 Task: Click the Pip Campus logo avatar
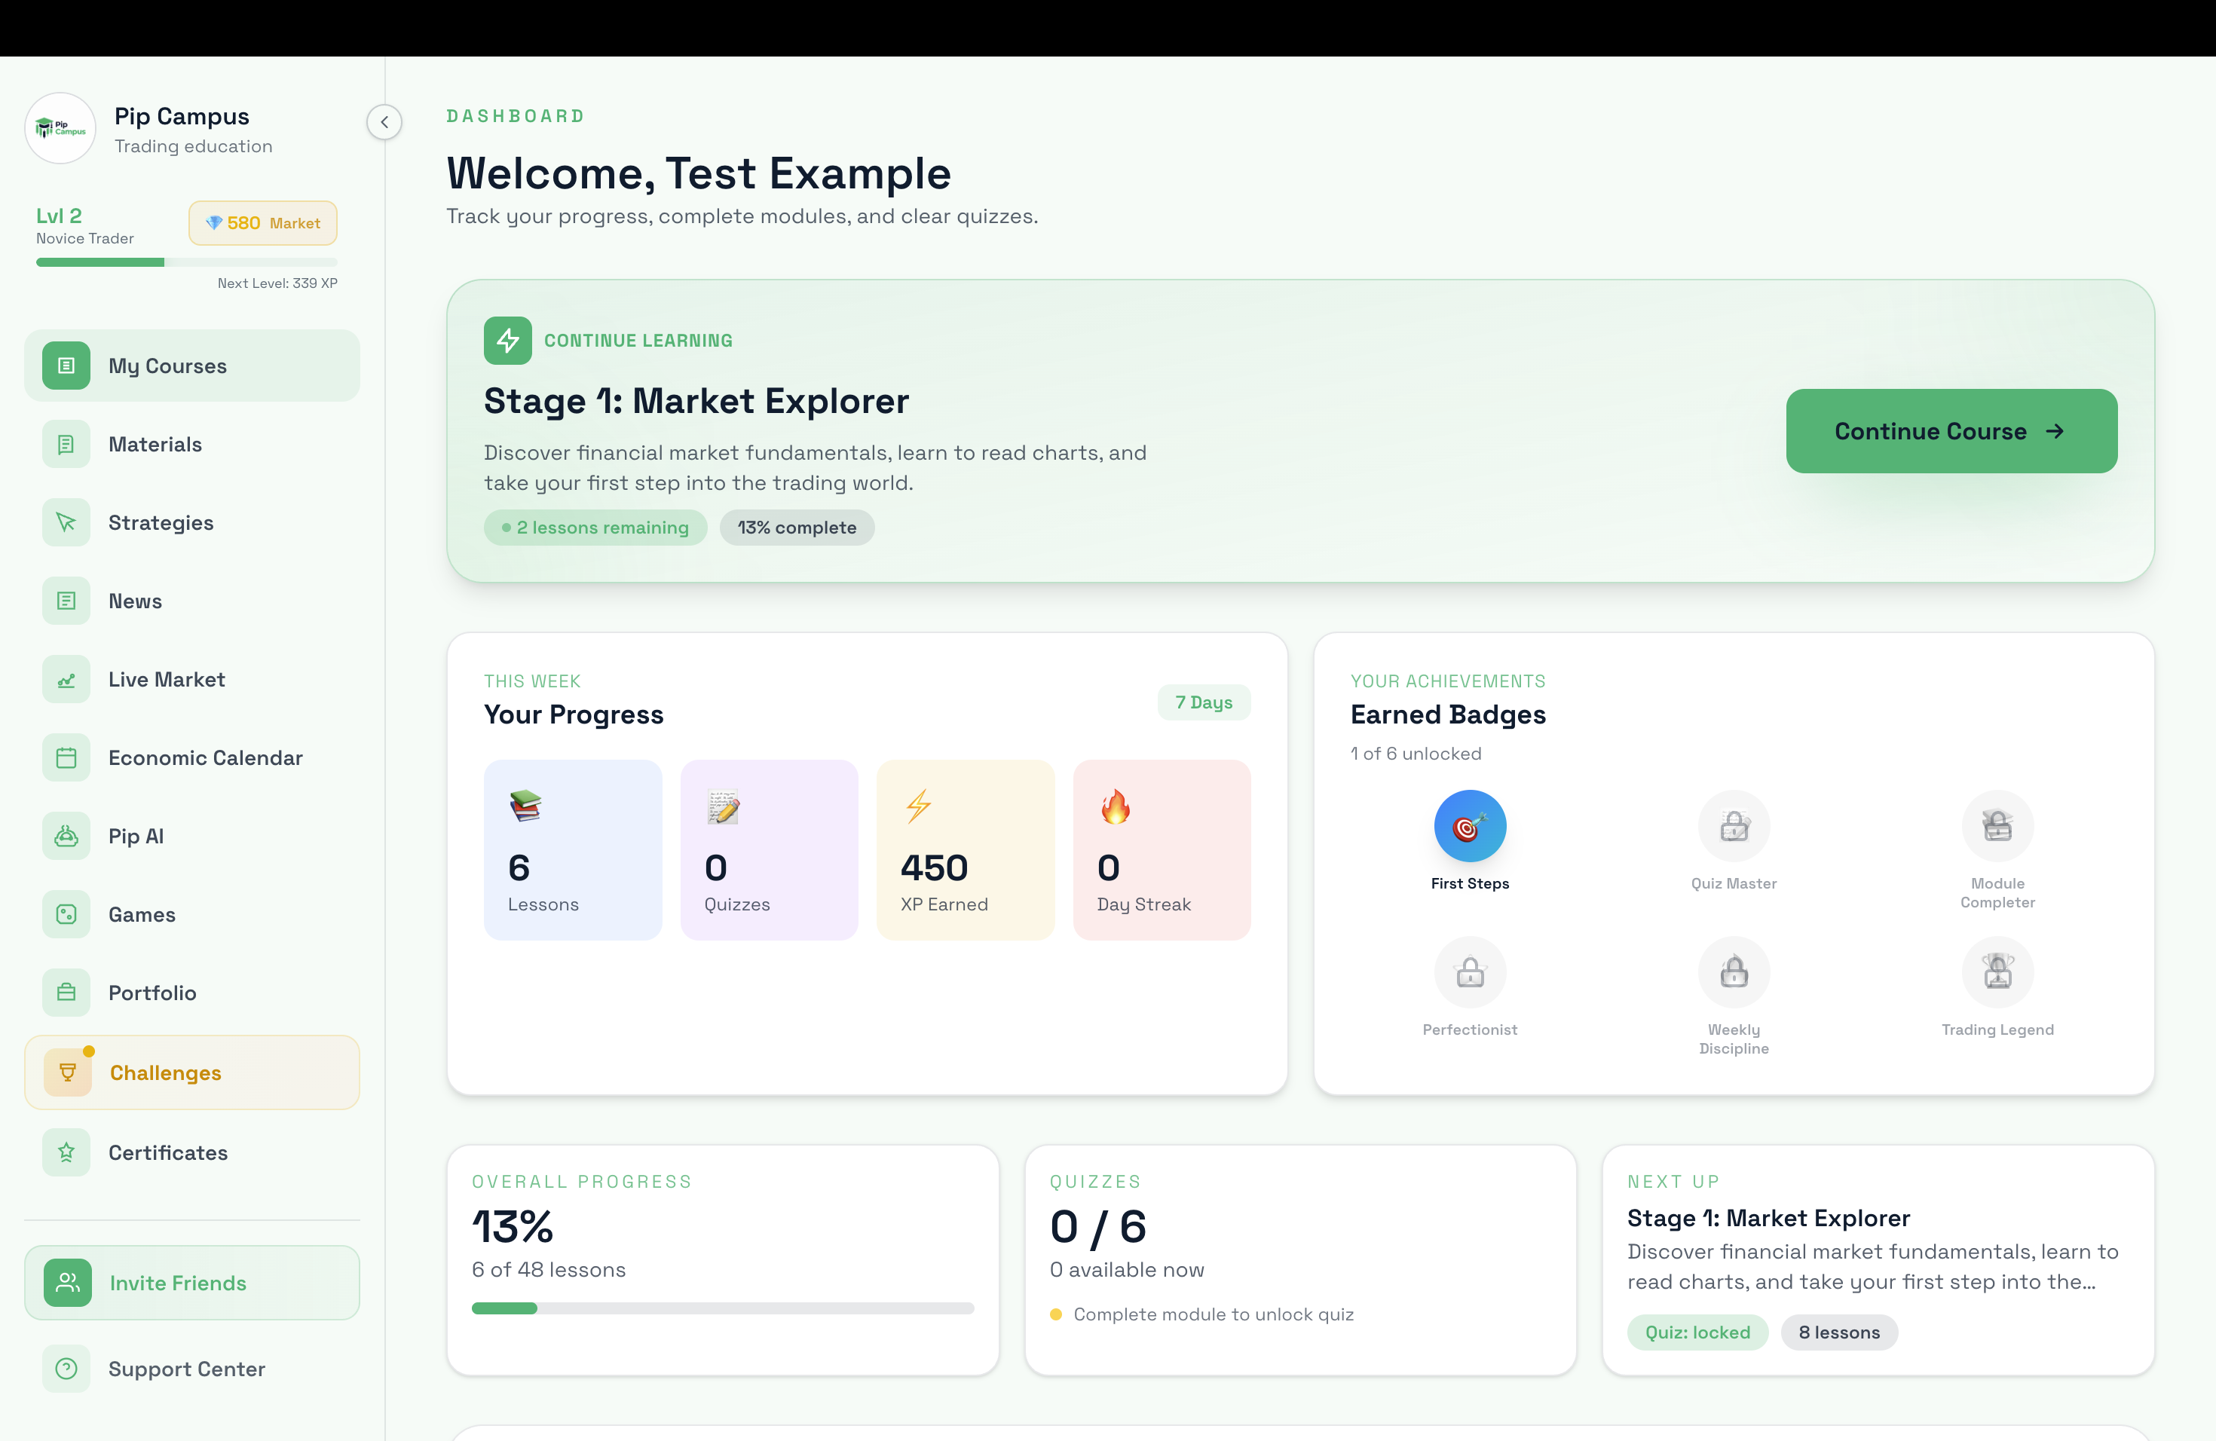(x=60, y=128)
